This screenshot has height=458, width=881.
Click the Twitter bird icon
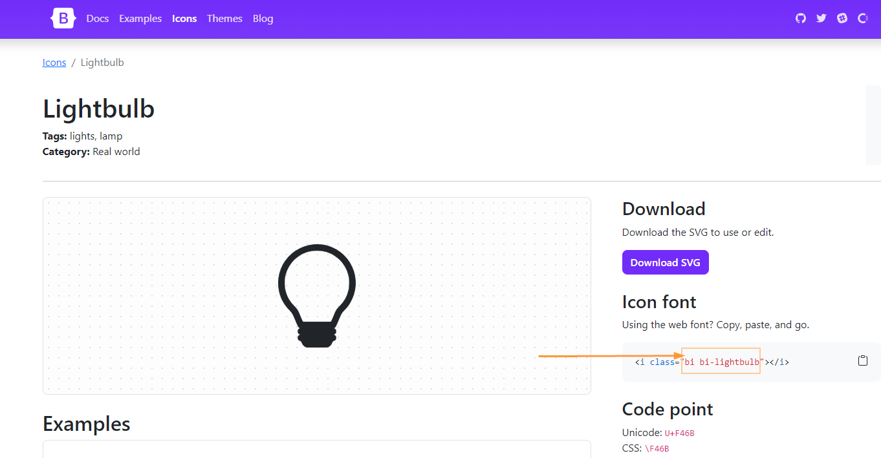pyautogui.click(x=821, y=19)
